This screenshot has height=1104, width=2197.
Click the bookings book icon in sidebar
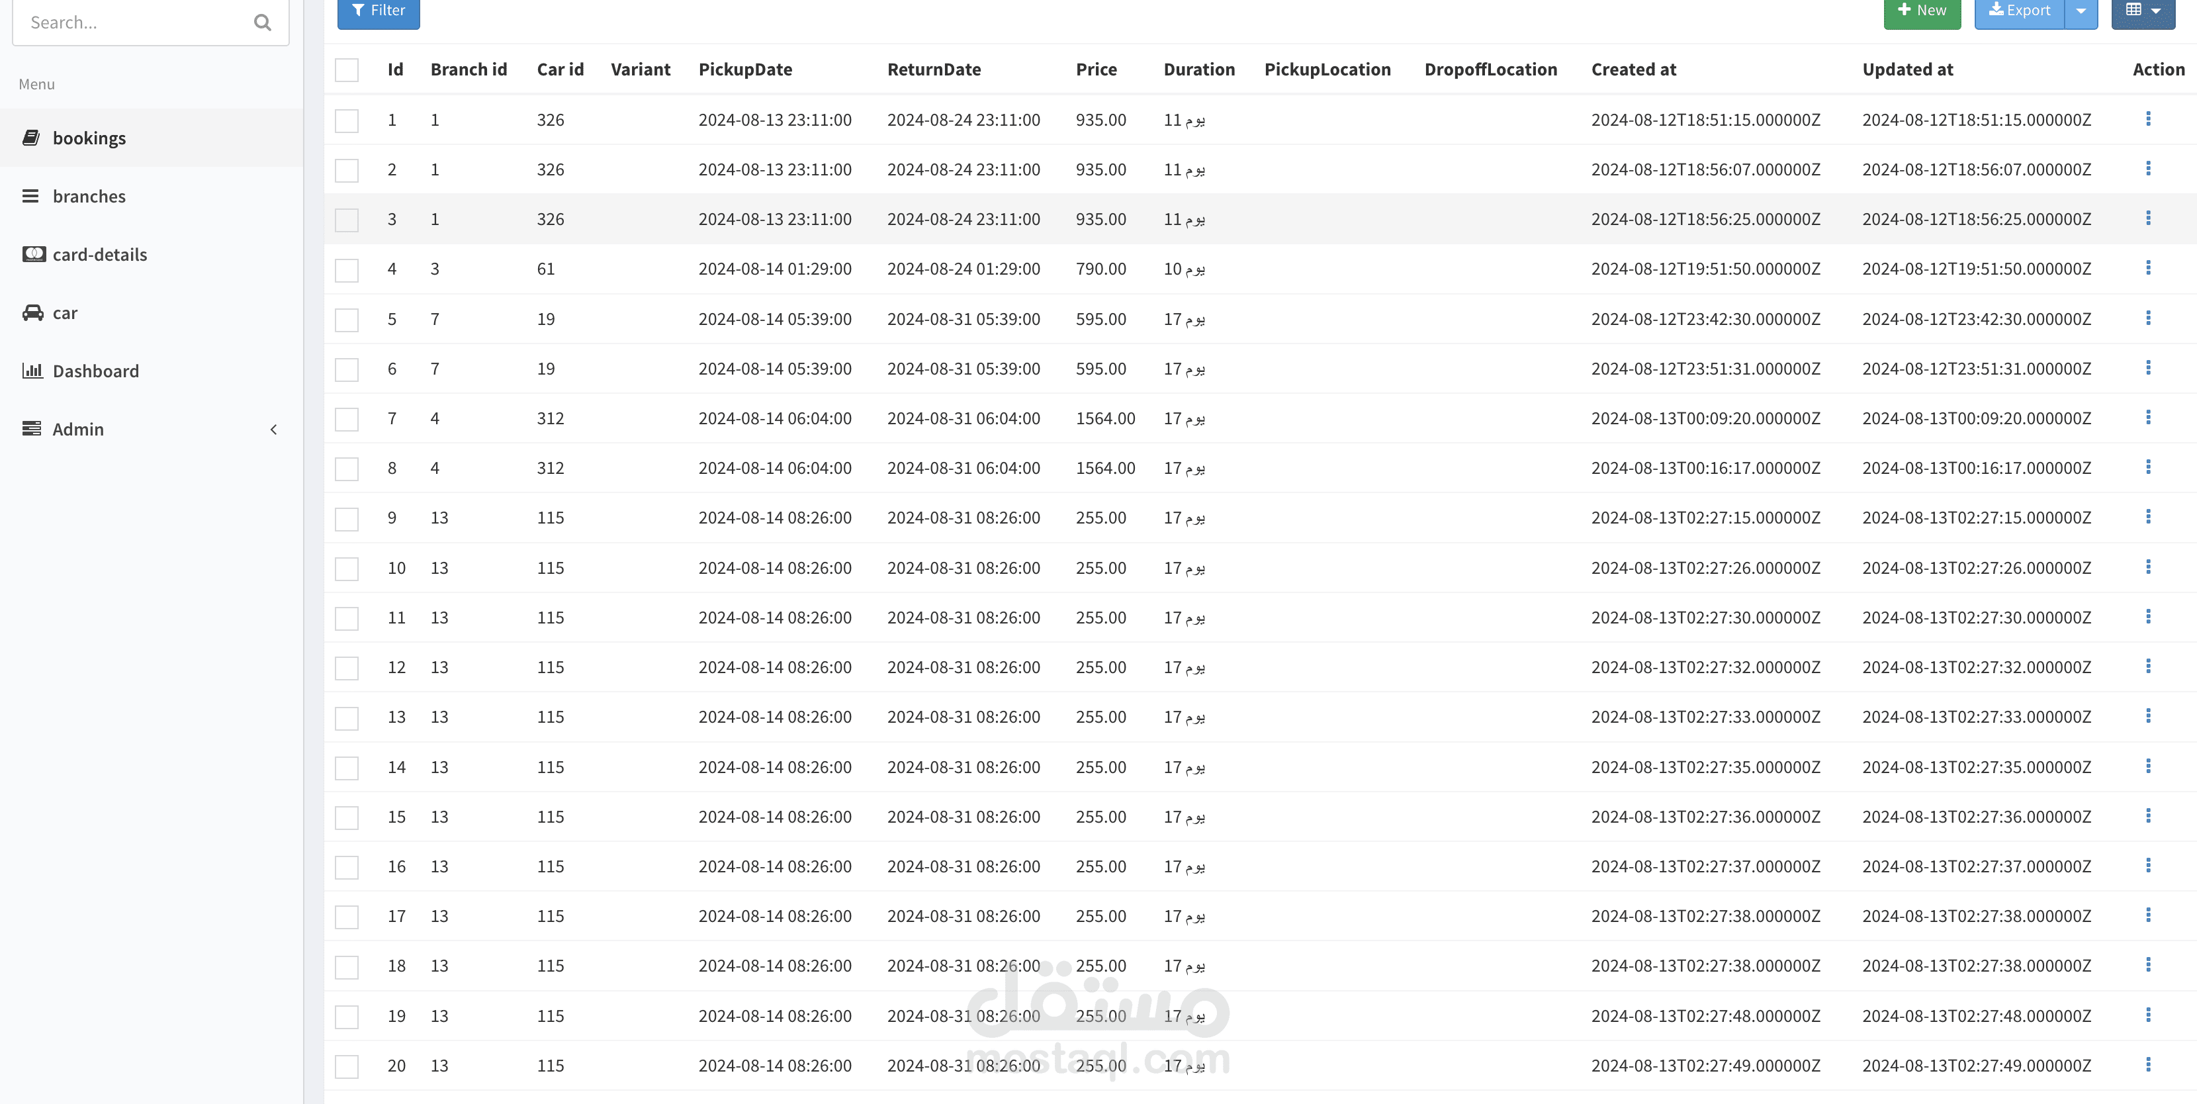pyautogui.click(x=30, y=138)
